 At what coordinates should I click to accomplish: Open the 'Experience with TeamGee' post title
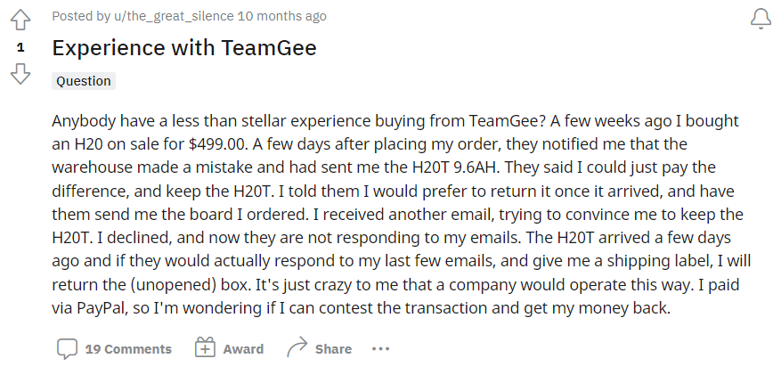click(184, 48)
